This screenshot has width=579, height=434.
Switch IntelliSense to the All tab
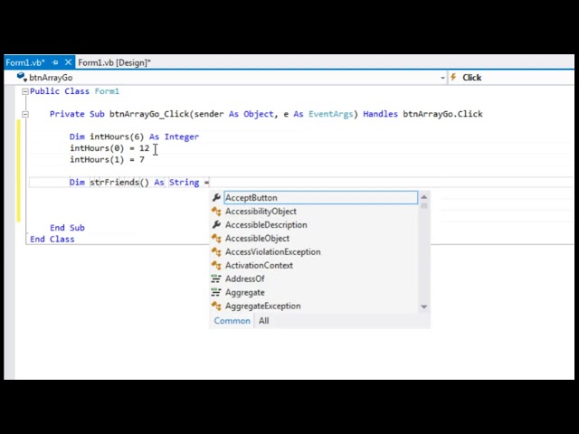coord(263,321)
